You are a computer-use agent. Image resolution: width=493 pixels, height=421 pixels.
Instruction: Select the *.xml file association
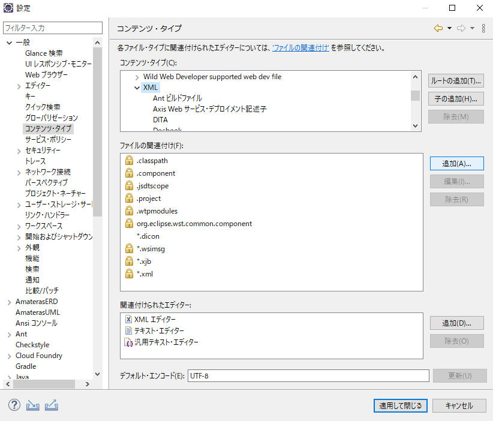pos(145,274)
